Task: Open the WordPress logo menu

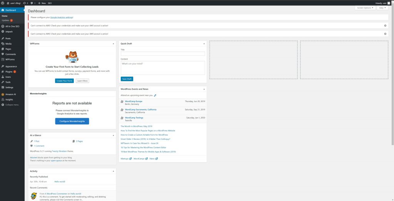Action: pyautogui.click(x=3, y=3)
